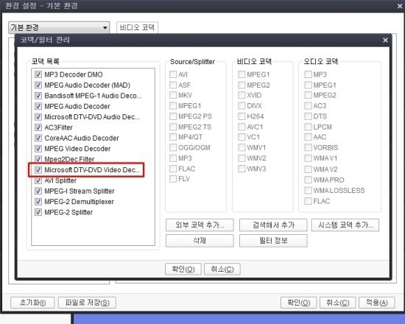The width and height of the screenshot is (405, 324).
Task: Check MPEG2 TS splitter option
Action: coord(173,127)
